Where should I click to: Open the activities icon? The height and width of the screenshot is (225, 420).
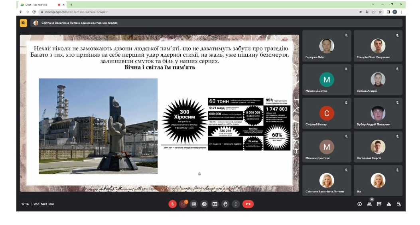389,204
